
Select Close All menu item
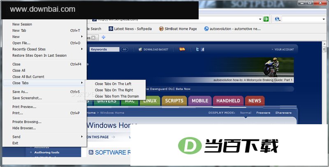(x=44, y=70)
